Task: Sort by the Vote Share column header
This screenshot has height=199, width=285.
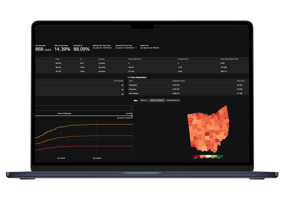Action: pos(241,81)
